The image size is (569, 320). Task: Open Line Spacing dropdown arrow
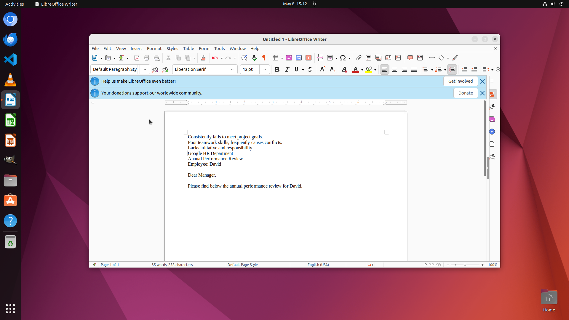click(x=492, y=70)
